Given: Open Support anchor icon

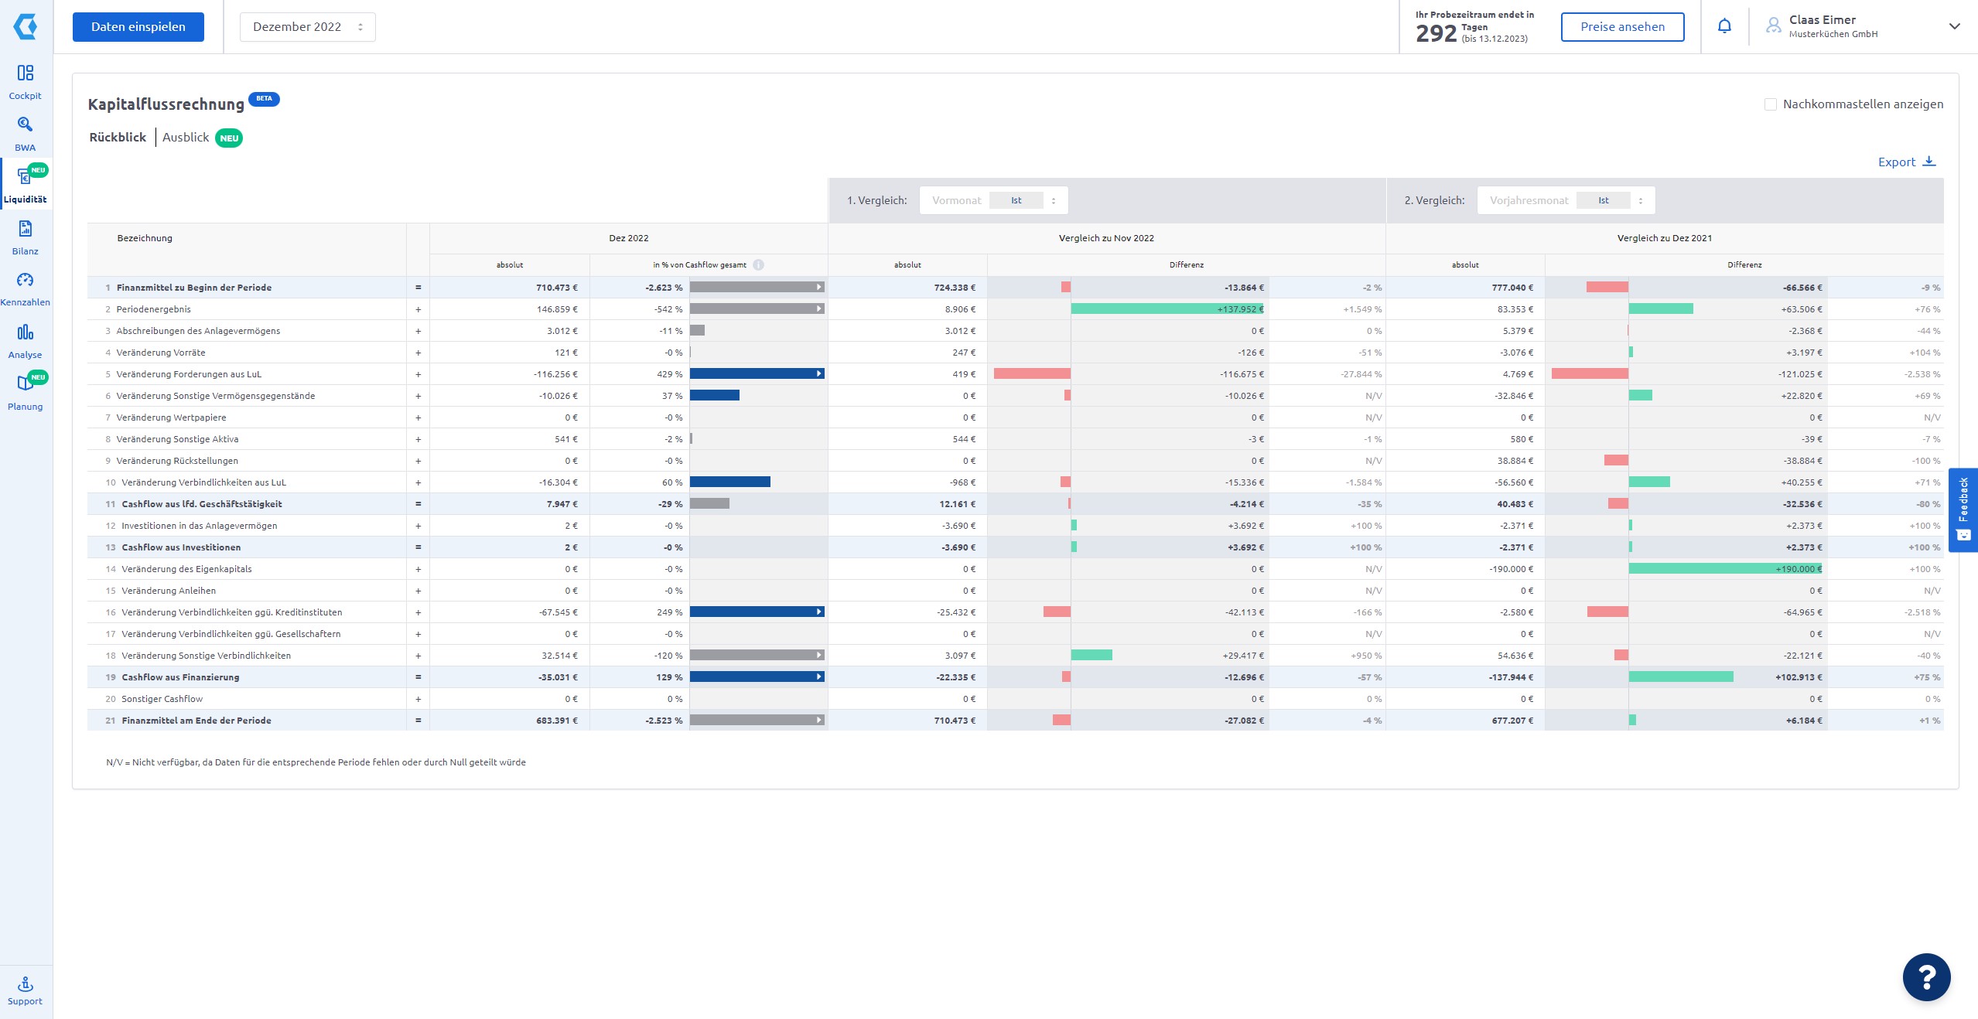Looking at the screenshot, I should point(26,984).
